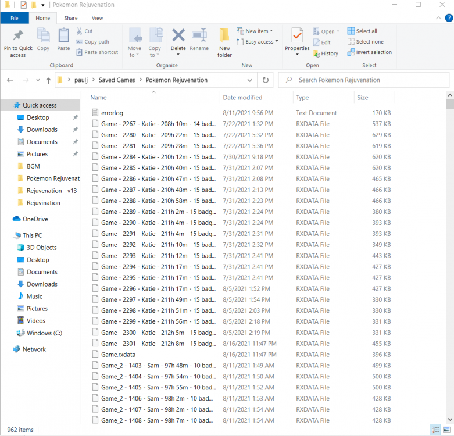Click Select all

coord(362,31)
